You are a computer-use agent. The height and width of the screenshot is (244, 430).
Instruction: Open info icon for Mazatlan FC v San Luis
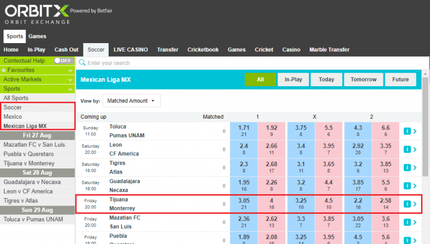tap(407, 222)
